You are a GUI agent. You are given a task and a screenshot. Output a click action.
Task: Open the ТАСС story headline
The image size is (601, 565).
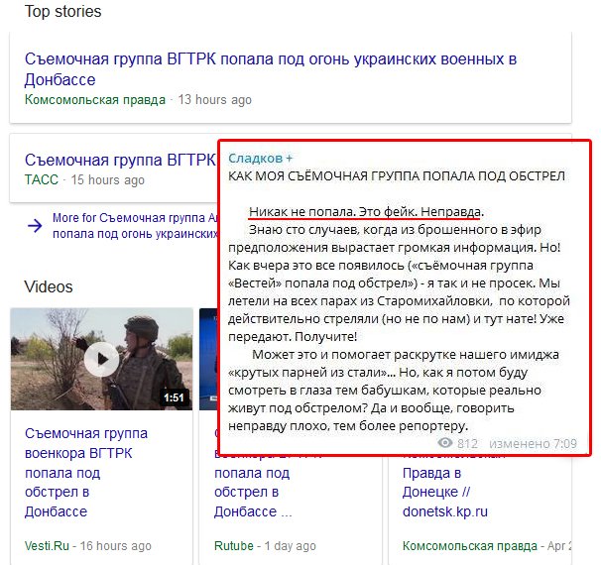[x=119, y=159]
